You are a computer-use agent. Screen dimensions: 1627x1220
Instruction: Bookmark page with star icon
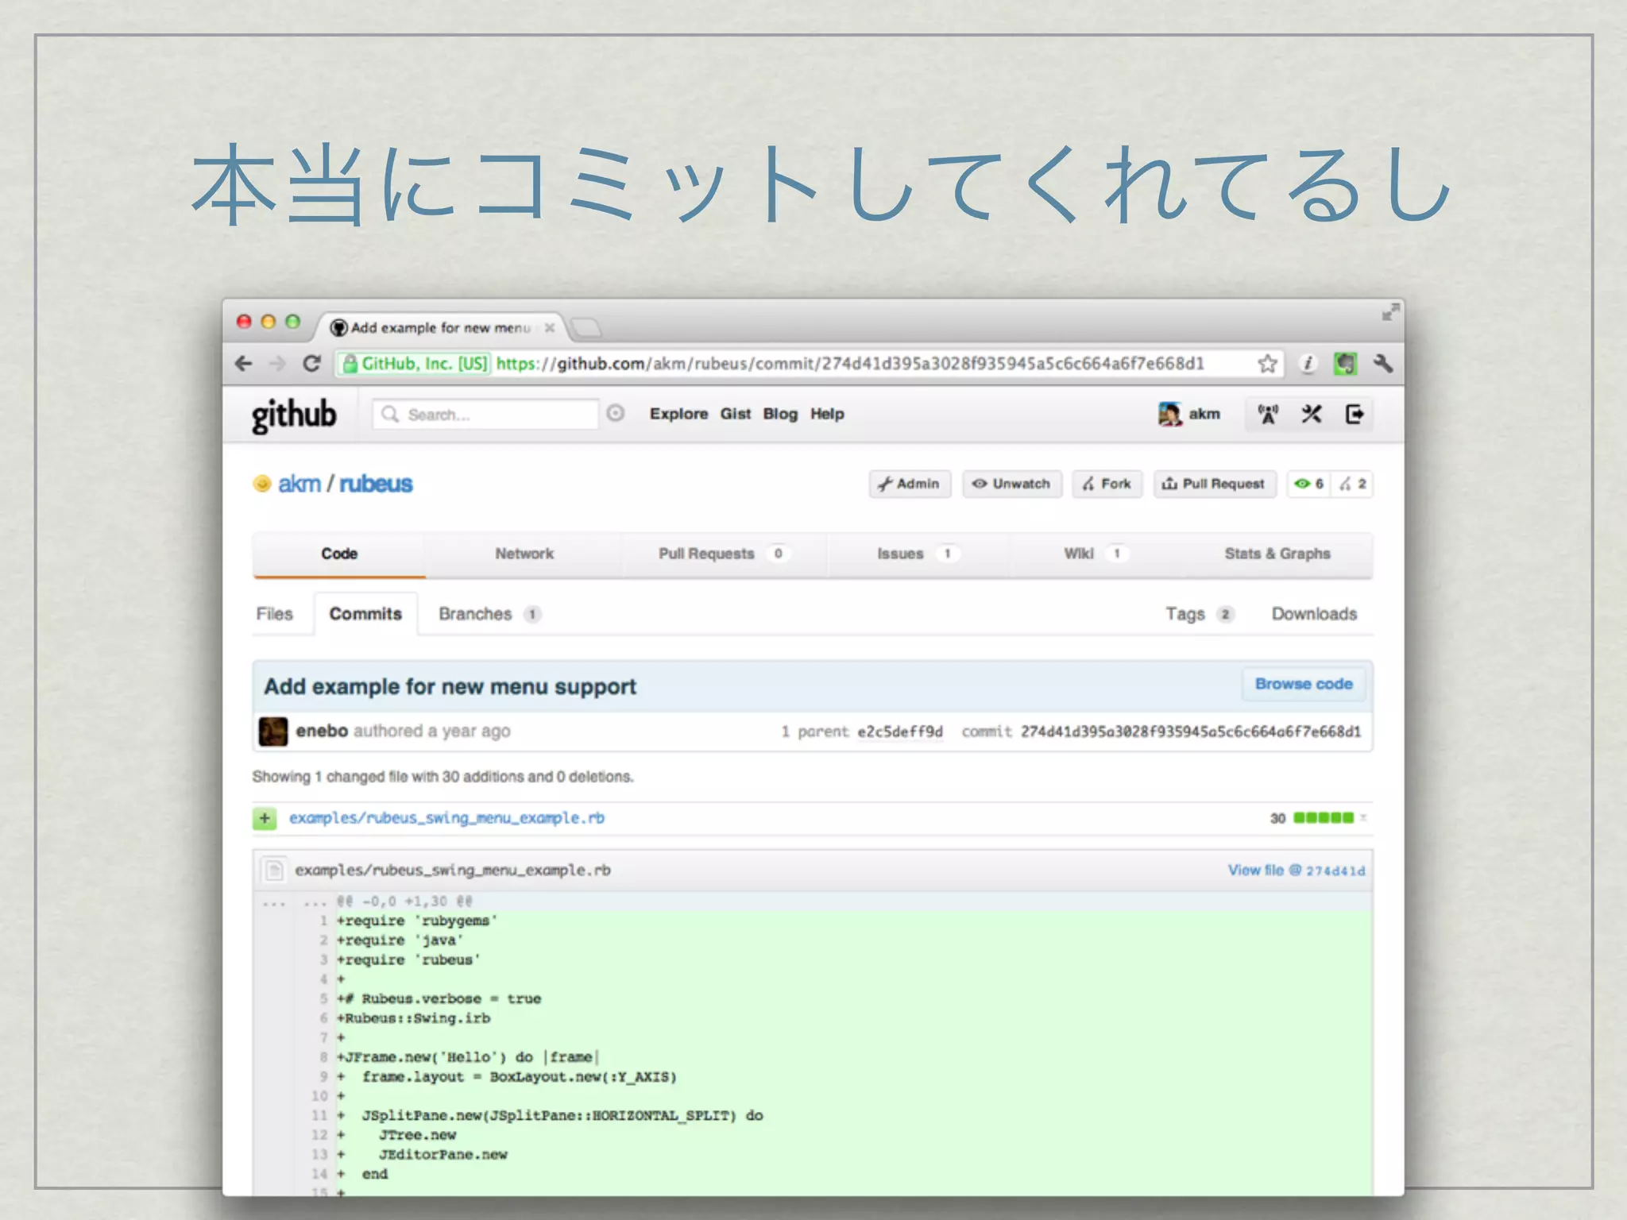tap(1267, 364)
